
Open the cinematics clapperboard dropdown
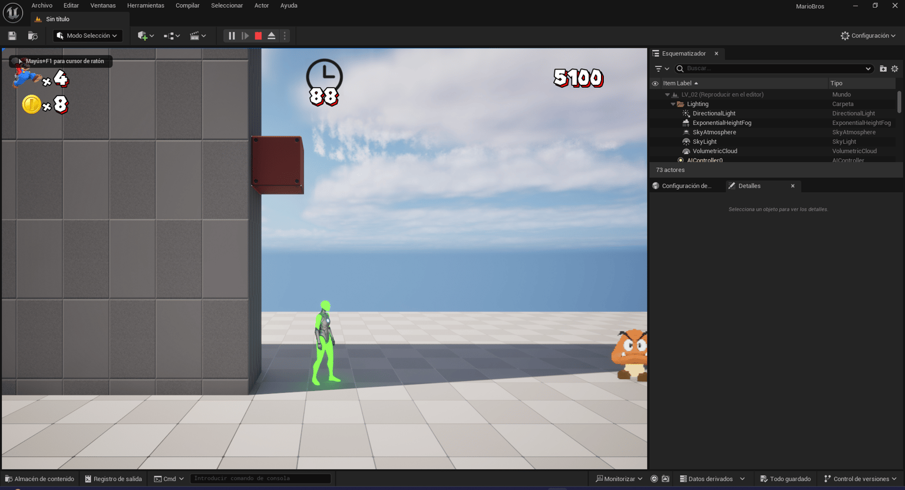[198, 36]
